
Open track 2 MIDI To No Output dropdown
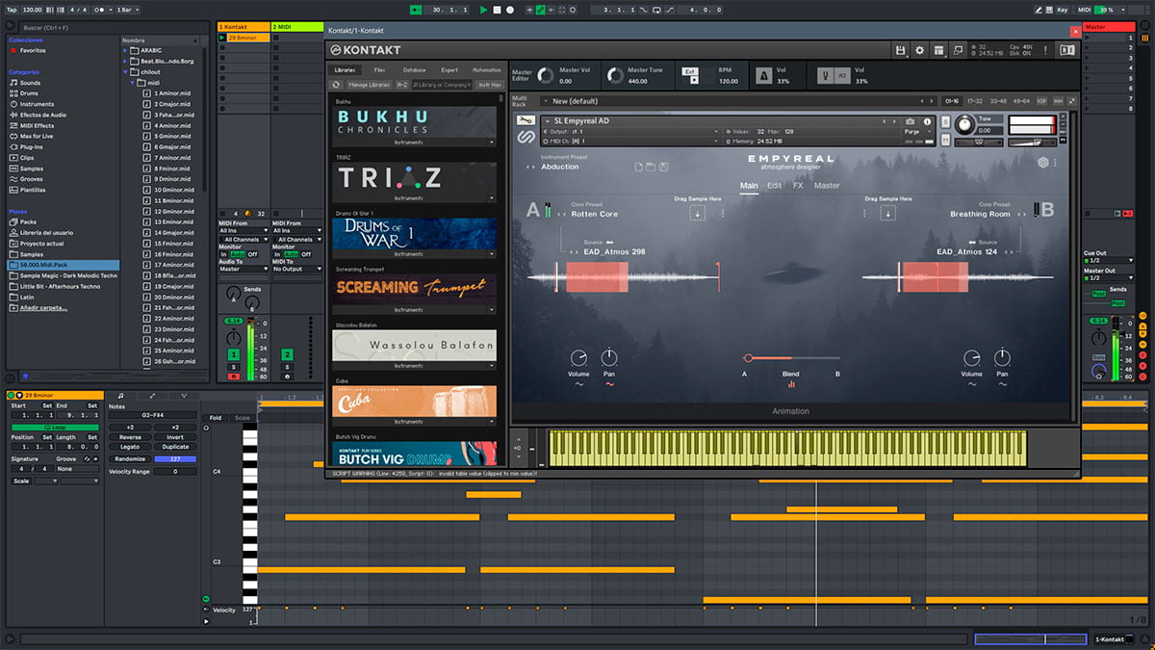(296, 269)
